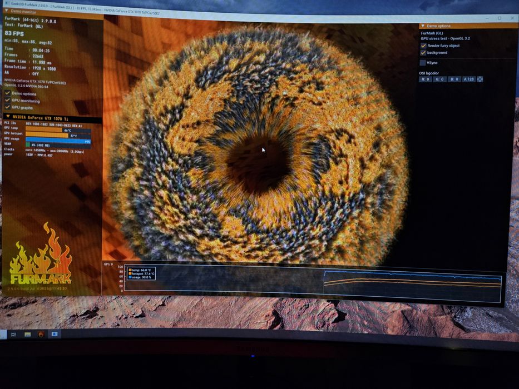Click the GPU 0 graph plot area

[313, 283]
